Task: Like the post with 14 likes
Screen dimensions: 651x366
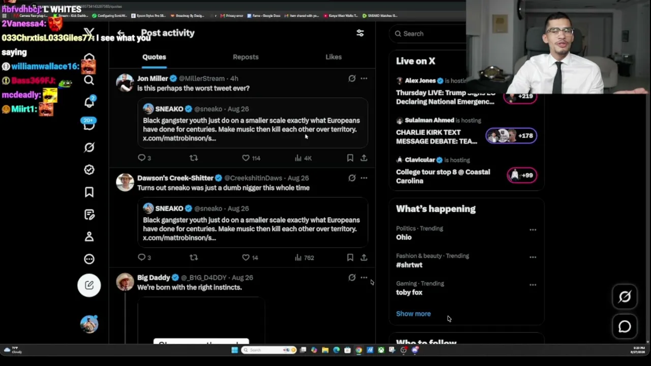Action: tap(250, 258)
